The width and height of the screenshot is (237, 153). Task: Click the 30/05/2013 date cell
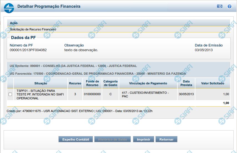(186, 94)
